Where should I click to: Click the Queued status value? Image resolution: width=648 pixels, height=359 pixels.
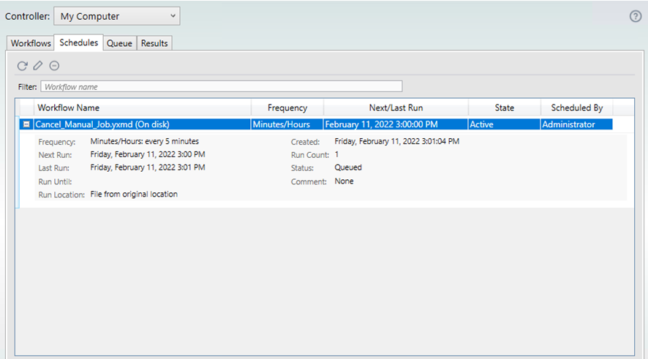point(348,167)
